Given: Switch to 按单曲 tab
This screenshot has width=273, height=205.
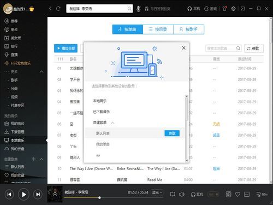Looking at the screenshot, I should tap(128, 30).
